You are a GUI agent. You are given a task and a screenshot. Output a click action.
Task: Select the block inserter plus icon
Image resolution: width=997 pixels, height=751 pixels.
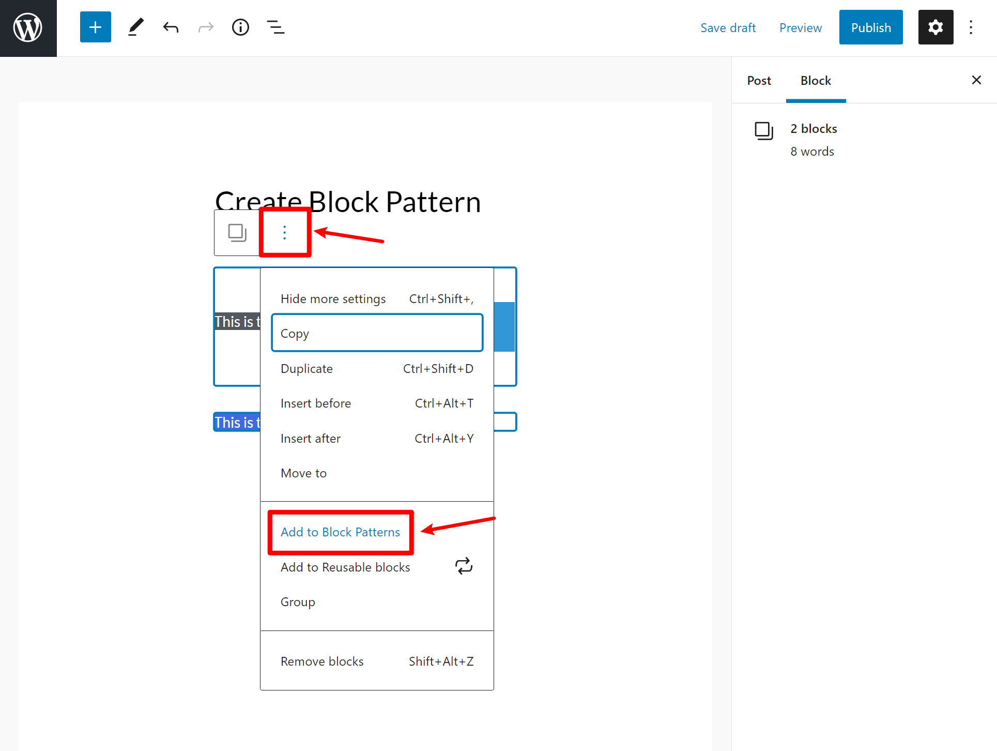click(94, 27)
